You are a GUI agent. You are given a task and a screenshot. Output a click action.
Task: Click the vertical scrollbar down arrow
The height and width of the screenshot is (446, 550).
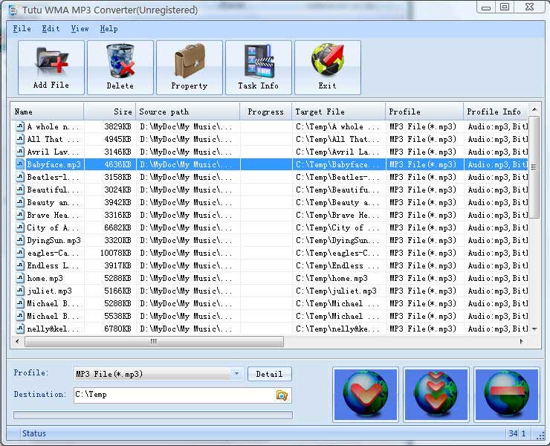tap(534, 329)
